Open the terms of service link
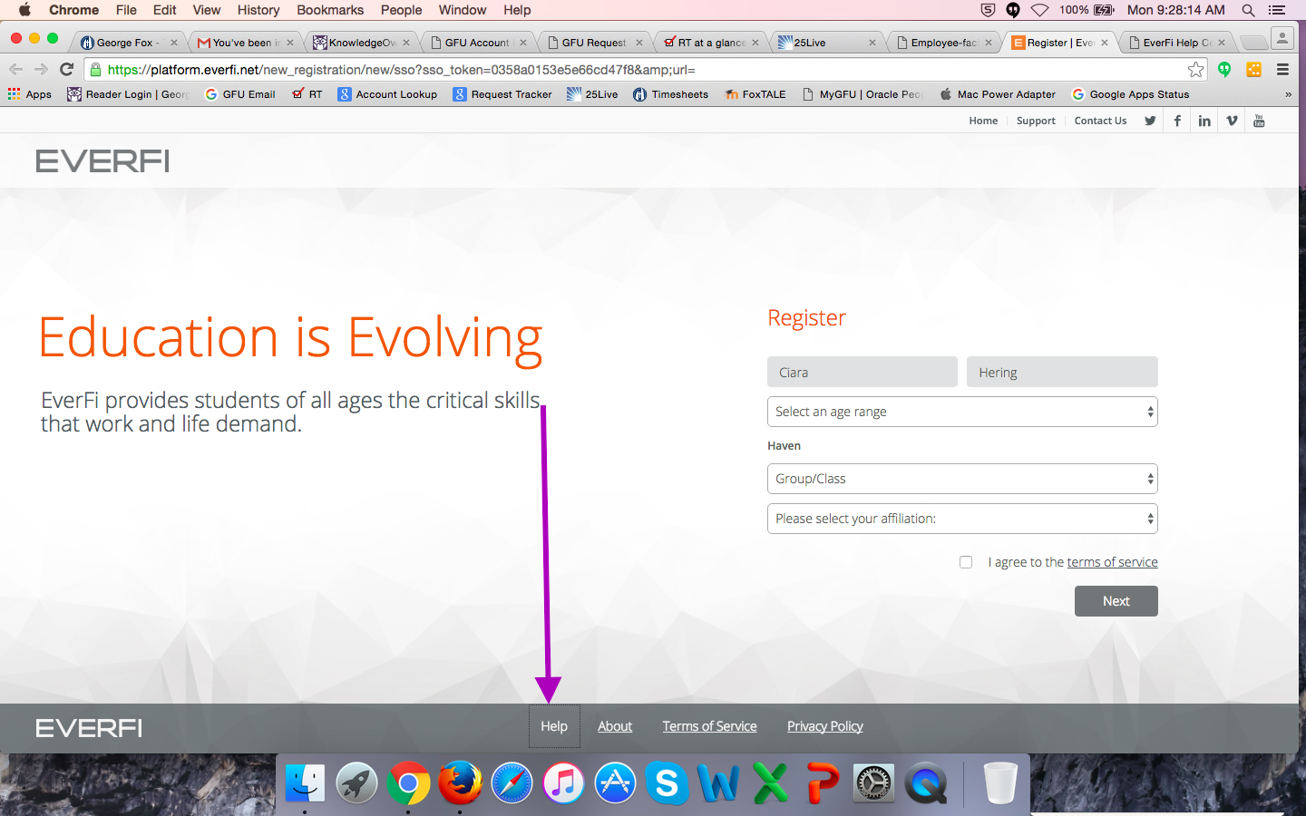 1113,562
